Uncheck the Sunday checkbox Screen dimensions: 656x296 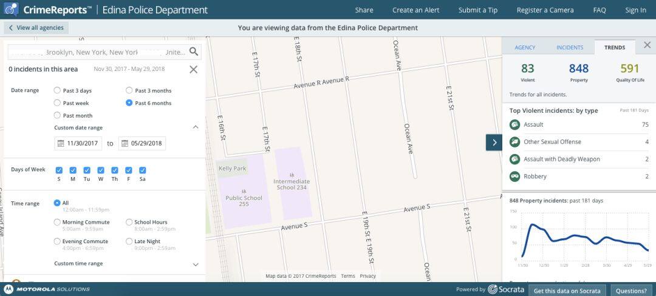pos(59,170)
